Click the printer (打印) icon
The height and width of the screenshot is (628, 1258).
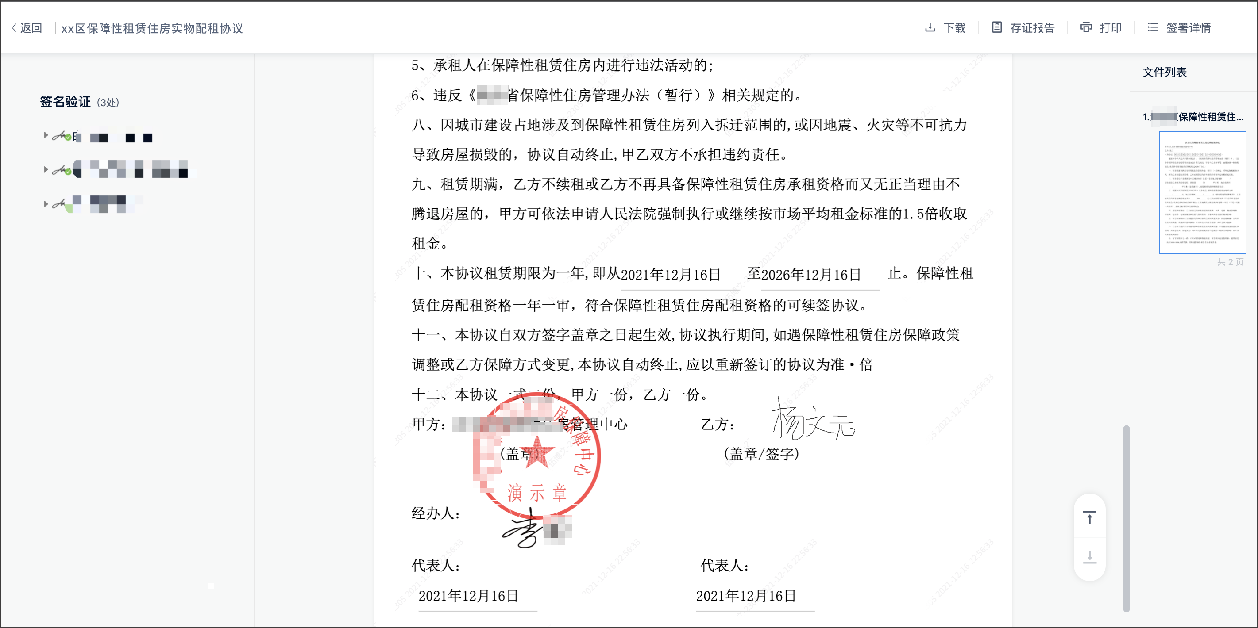click(1086, 27)
